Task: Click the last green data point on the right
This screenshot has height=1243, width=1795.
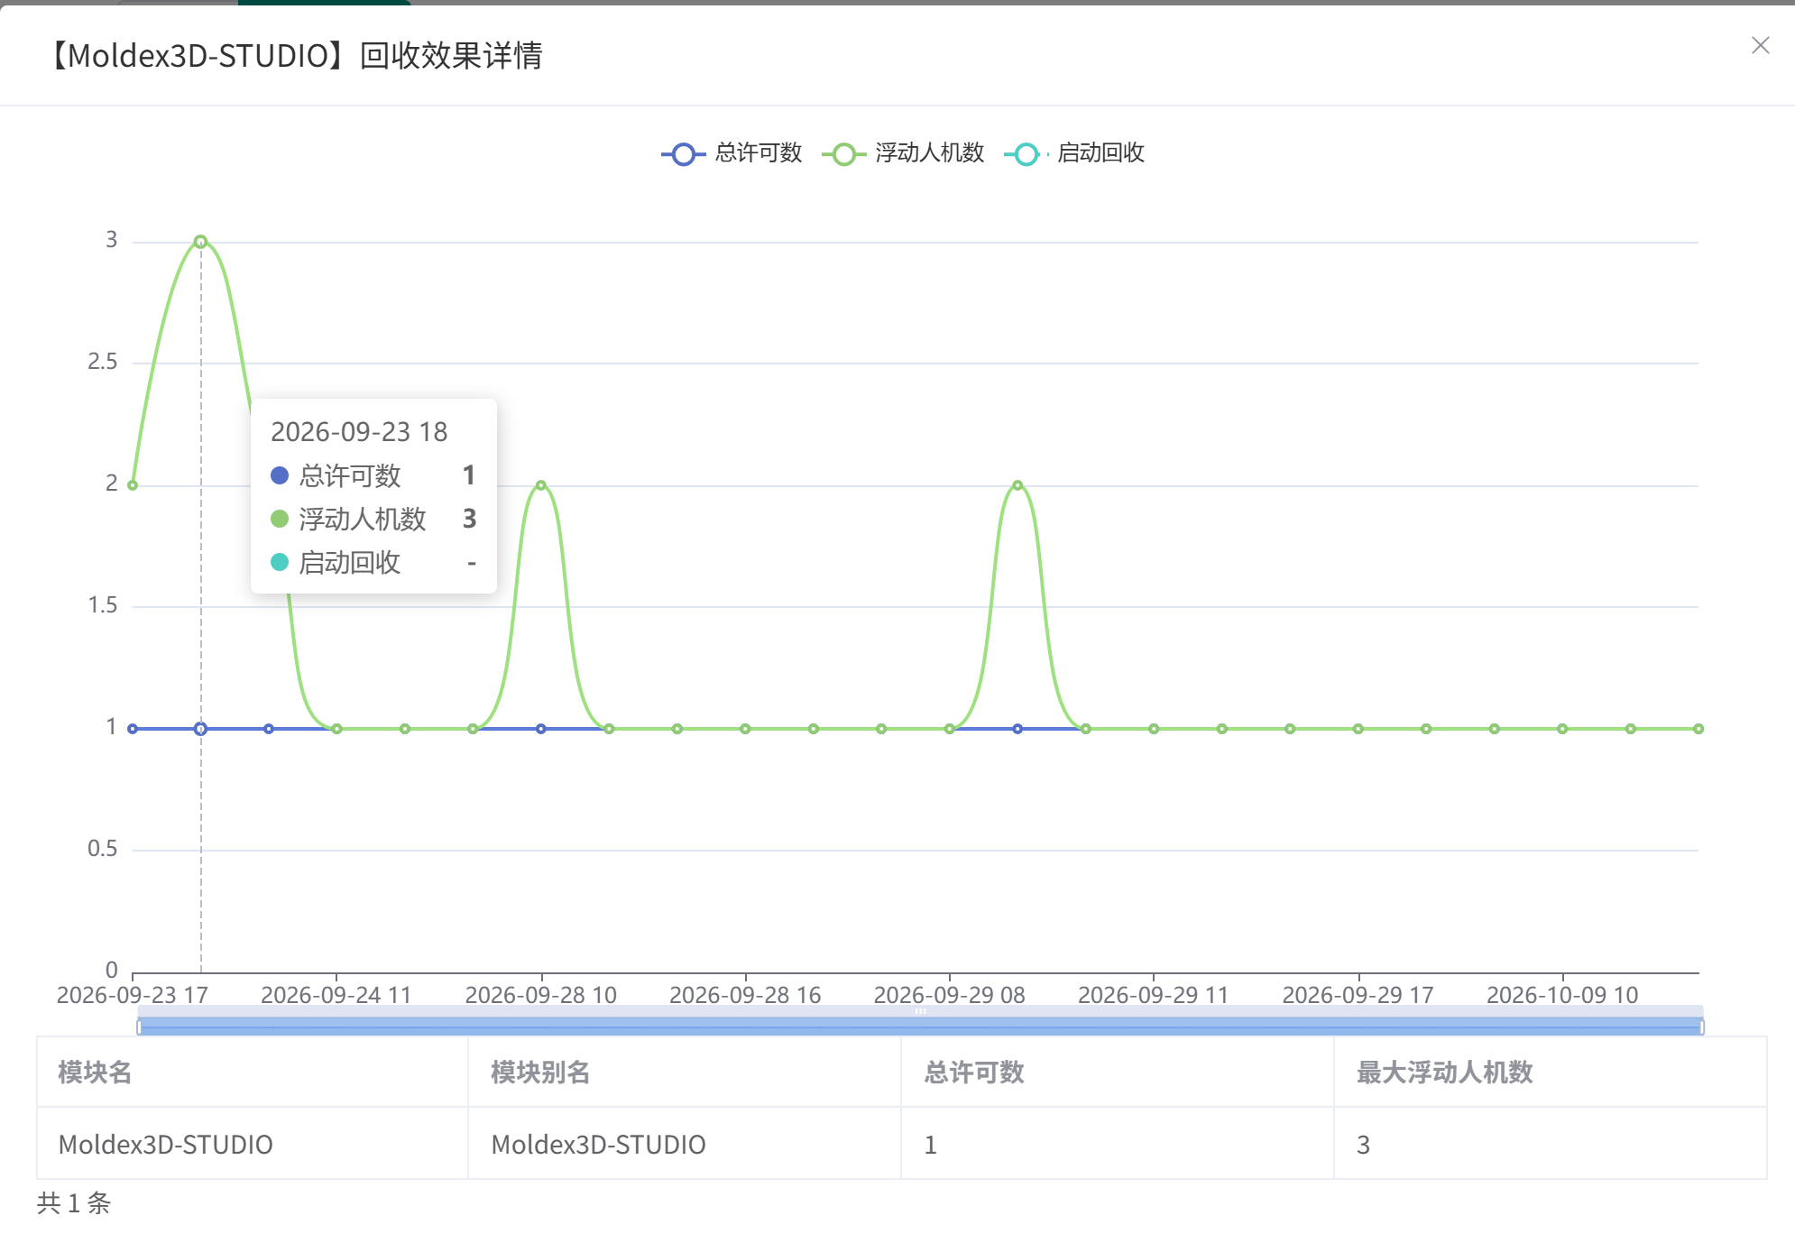Action: coord(1698,729)
